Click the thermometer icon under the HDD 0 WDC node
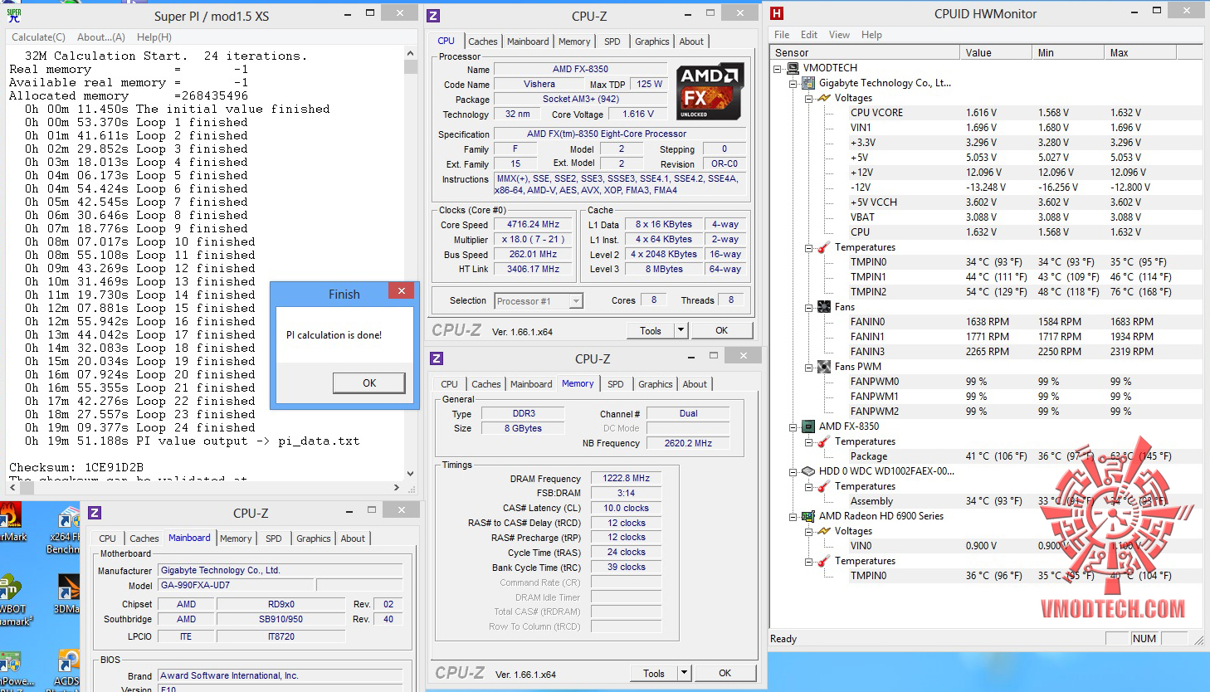Viewport: 1210px width, 692px height. [824, 486]
